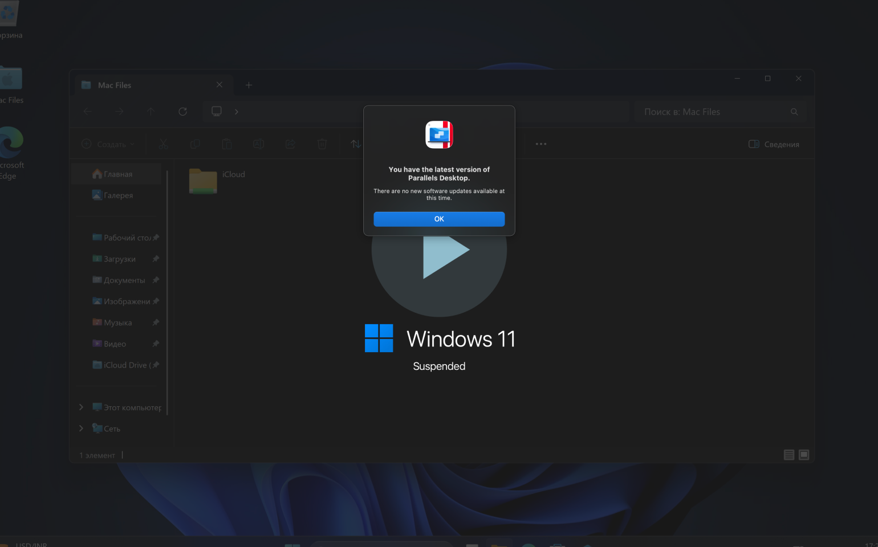Click the Parallels Desktop icon in the dialog
Image resolution: width=878 pixels, height=547 pixels.
click(x=439, y=135)
